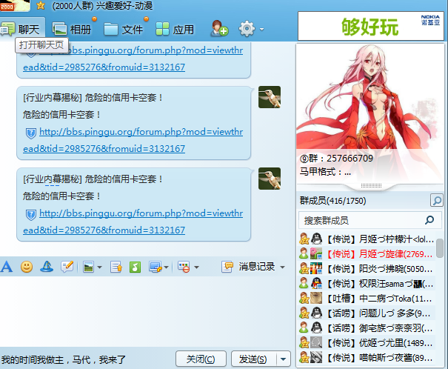Select member 月姬づ旋律 in red
448x369 pixels.
(x=367, y=253)
